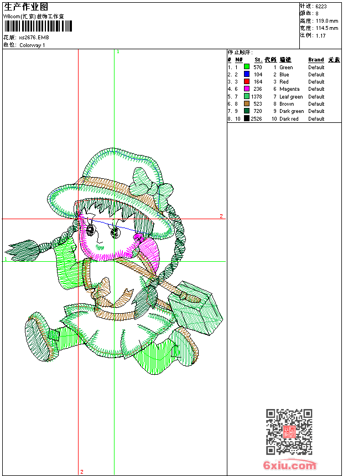
Task: Click stitch count 720 in Dark green row
Action: [258, 111]
